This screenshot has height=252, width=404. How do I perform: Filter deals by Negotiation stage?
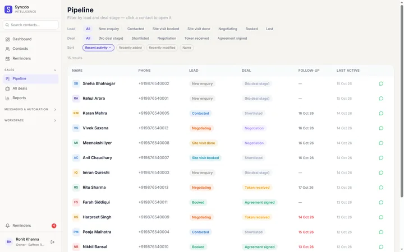click(x=167, y=38)
